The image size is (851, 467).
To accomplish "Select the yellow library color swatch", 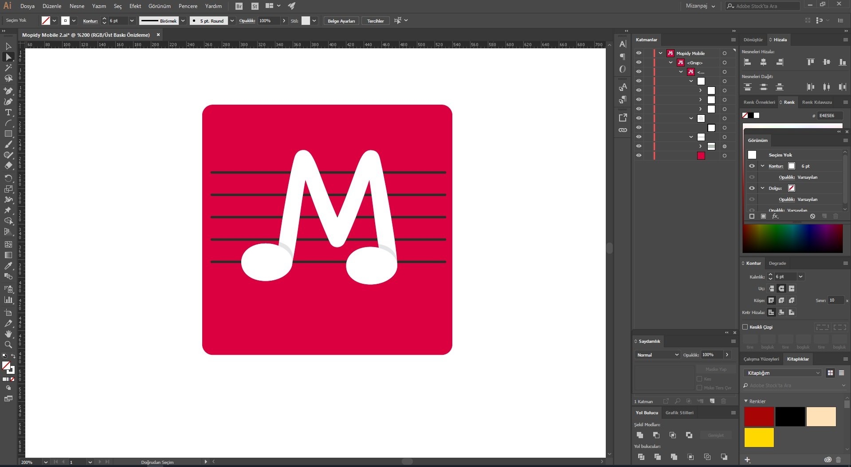I will point(759,438).
